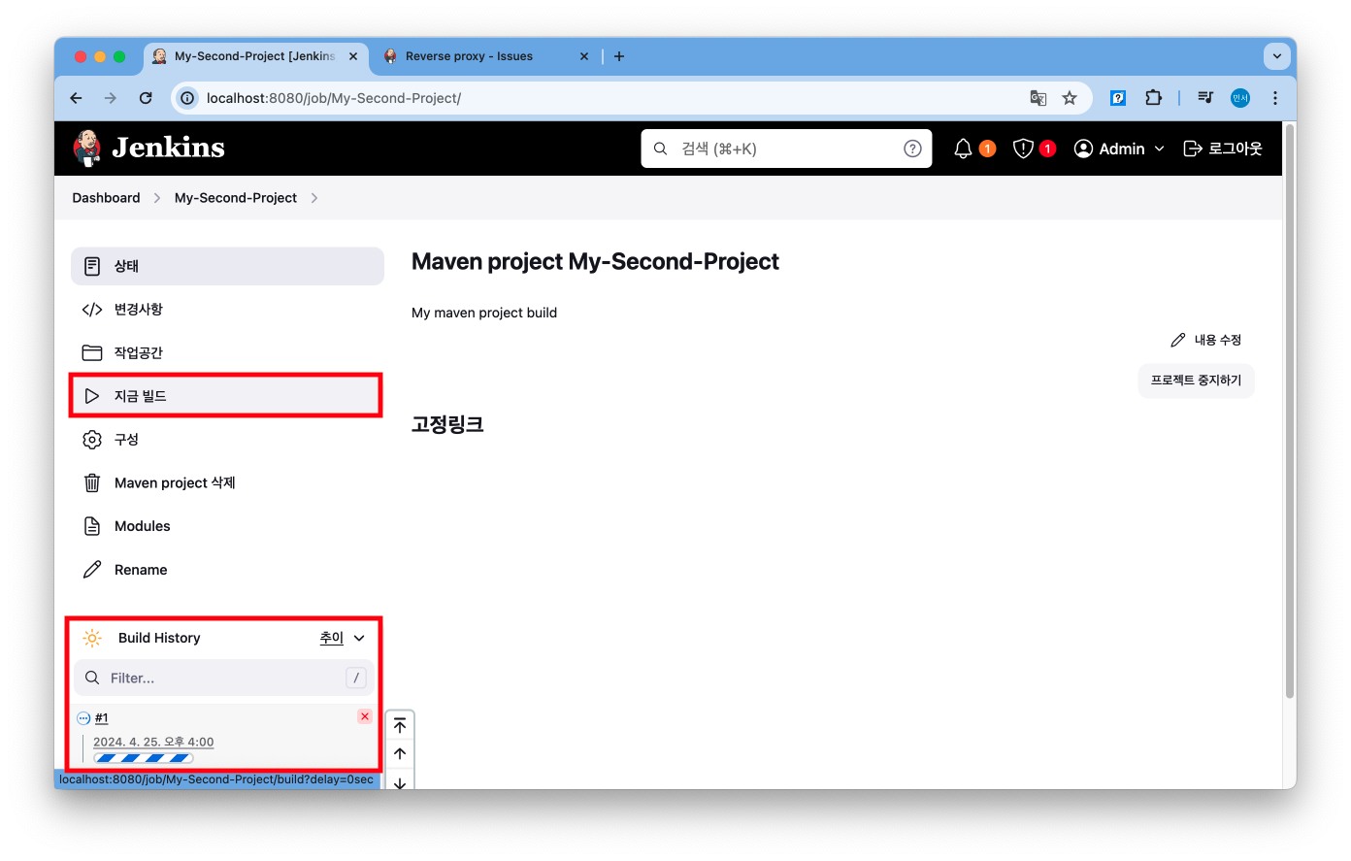
Task: Open security warnings shield icon
Action: tap(1023, 149)
